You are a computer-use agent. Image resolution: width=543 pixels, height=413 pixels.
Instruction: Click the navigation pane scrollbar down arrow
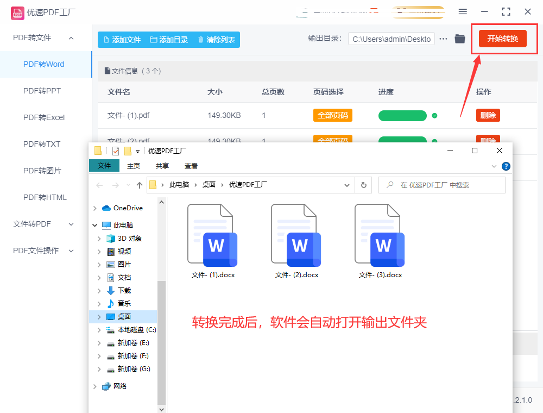[x=161, y=409]
